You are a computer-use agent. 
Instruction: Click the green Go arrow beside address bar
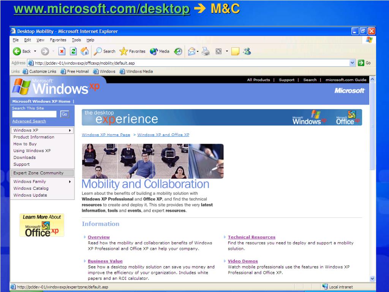(361, 63)
